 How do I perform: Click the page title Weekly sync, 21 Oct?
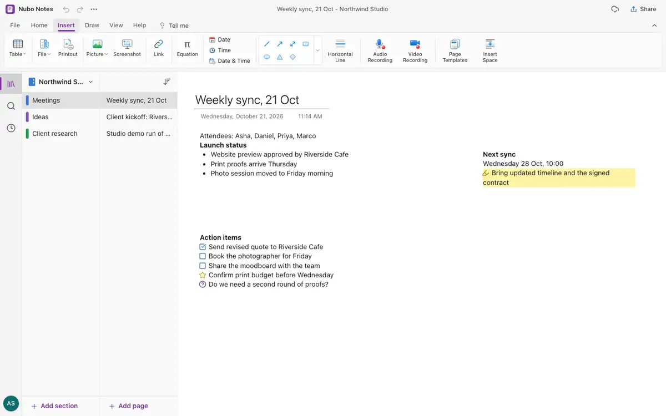[x=247, y=100]
